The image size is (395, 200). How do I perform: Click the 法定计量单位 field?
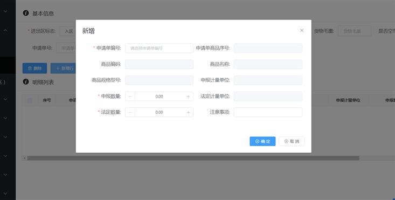tap(268, 96)
